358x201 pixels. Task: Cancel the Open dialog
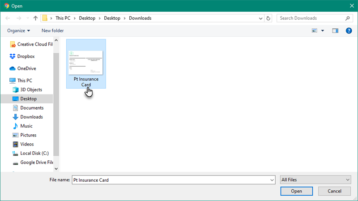[334, 191]
